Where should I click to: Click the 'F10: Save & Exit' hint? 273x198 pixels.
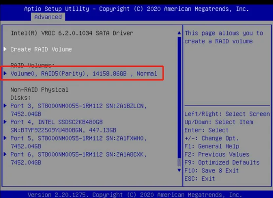[x=211, y=170]
